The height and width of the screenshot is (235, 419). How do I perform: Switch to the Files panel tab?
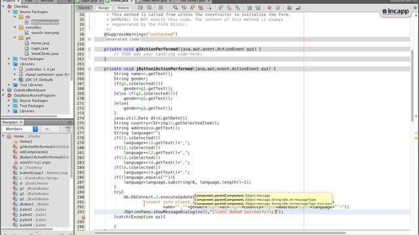pos(29,1)
